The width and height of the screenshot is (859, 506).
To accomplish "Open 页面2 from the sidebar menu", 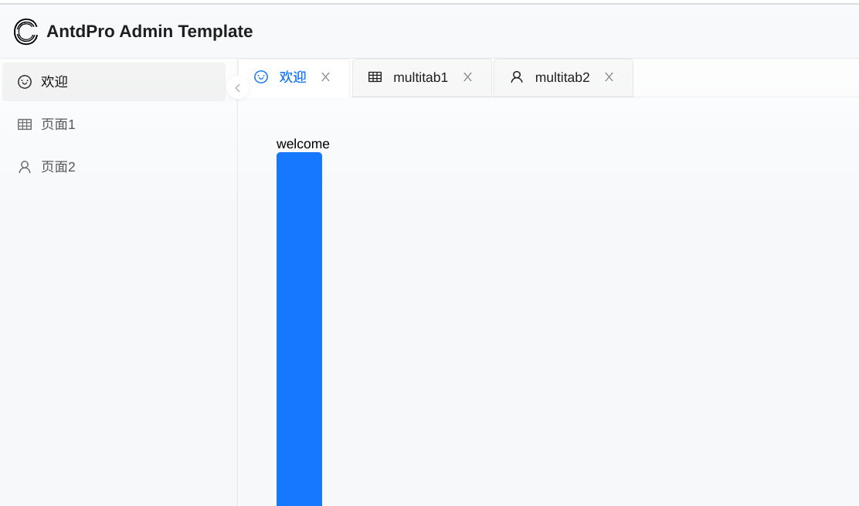I will 59,166.
